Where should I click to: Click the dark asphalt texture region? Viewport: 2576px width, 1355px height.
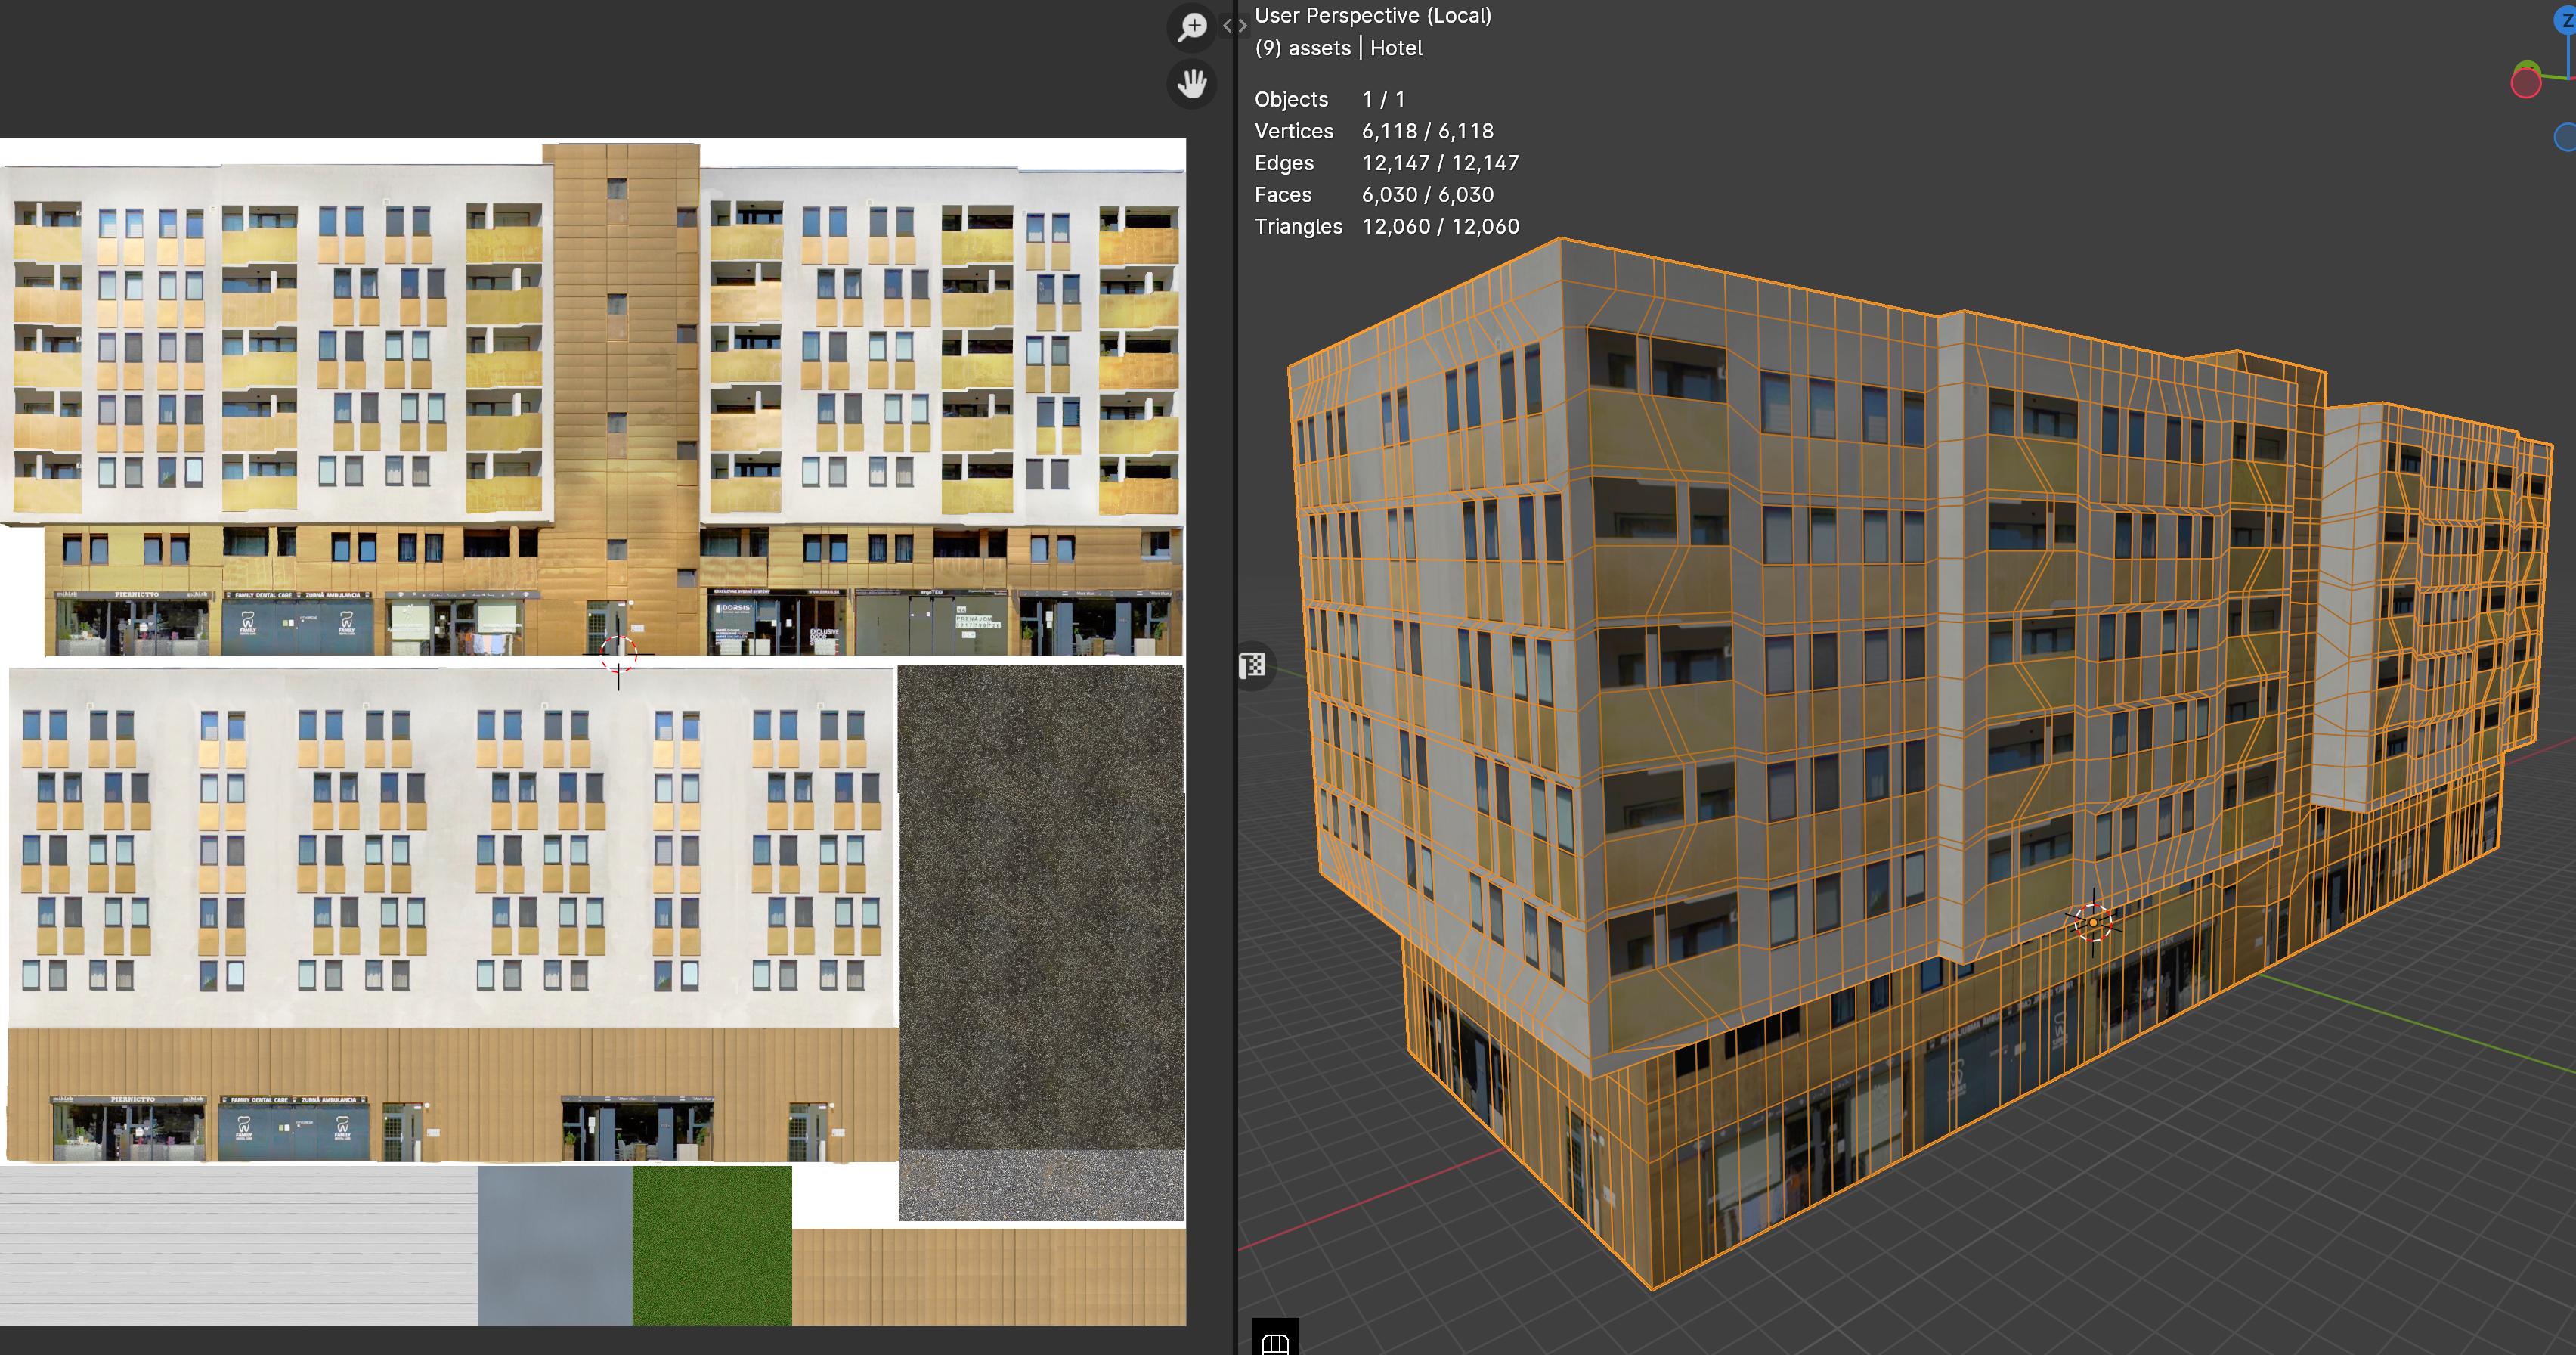point(1040,900)
